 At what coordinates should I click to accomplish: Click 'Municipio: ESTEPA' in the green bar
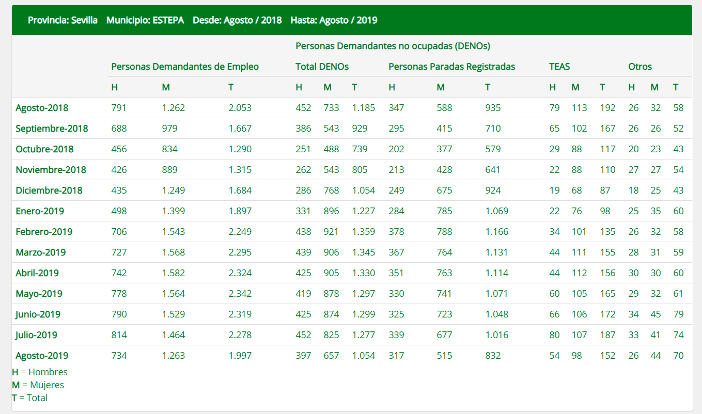(145, 20)
